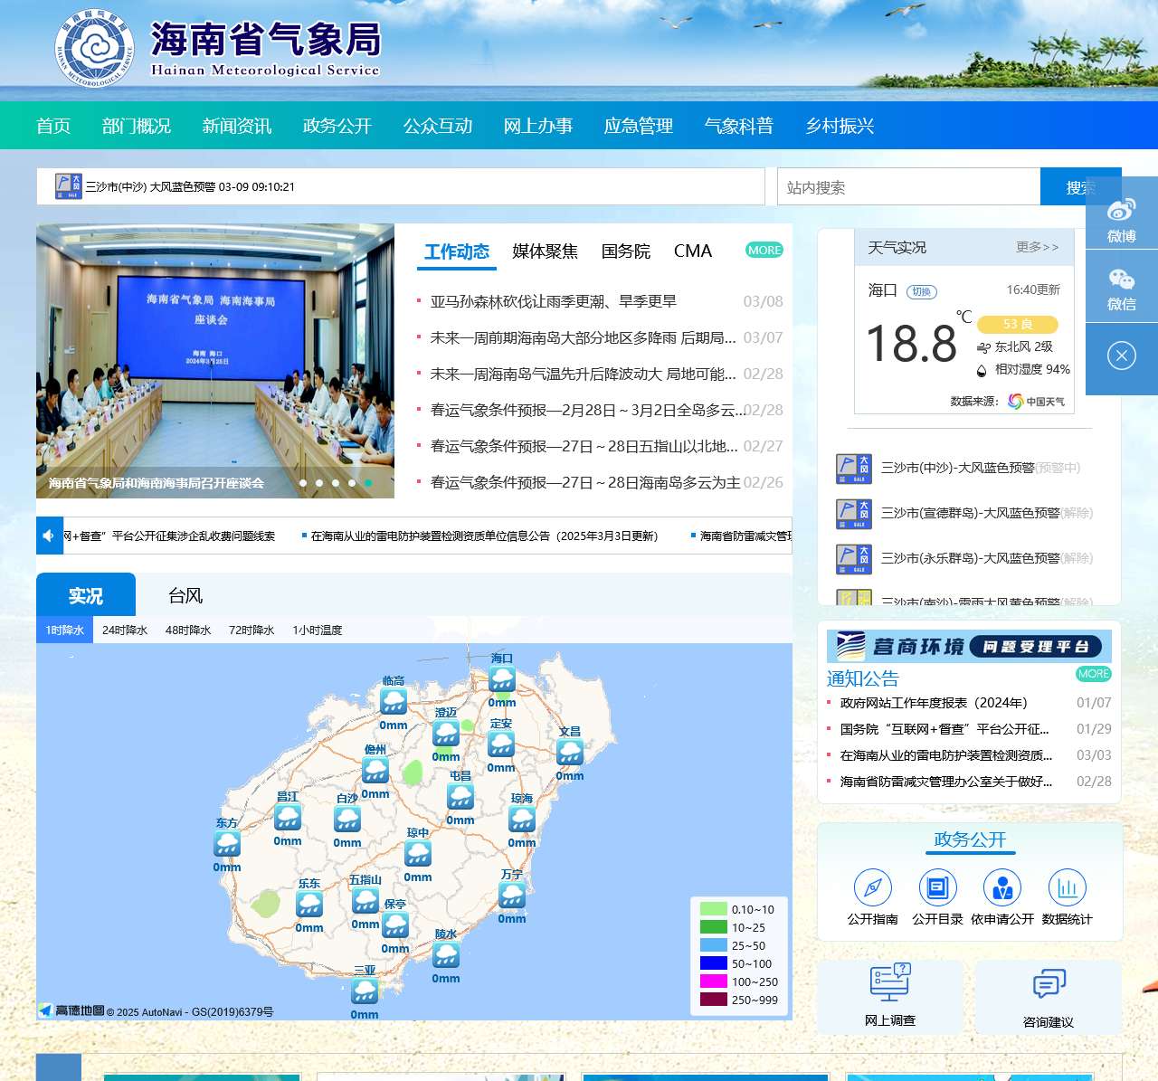Click the speaker announcement icon

click(x=49, y=536)
